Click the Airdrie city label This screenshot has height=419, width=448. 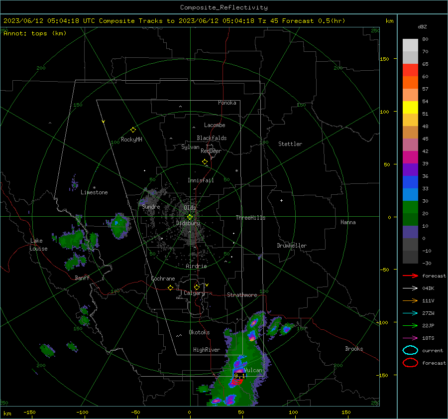click(196, 266)
